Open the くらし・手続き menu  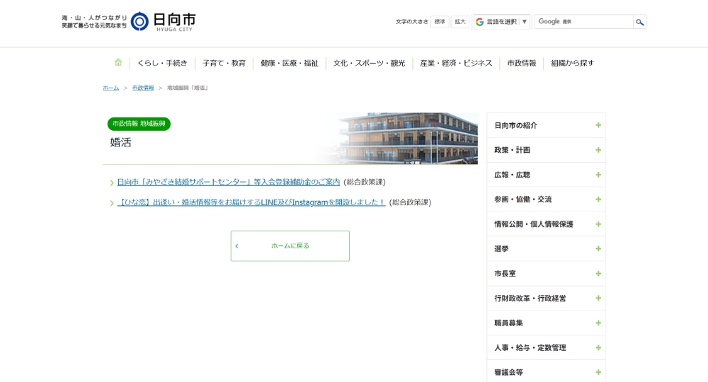click(162, 63)
